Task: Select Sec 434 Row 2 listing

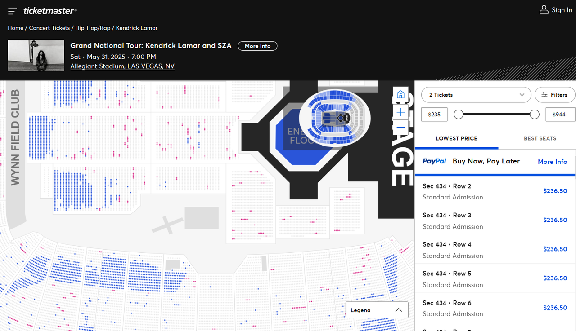Action: (x=495, y=191)
